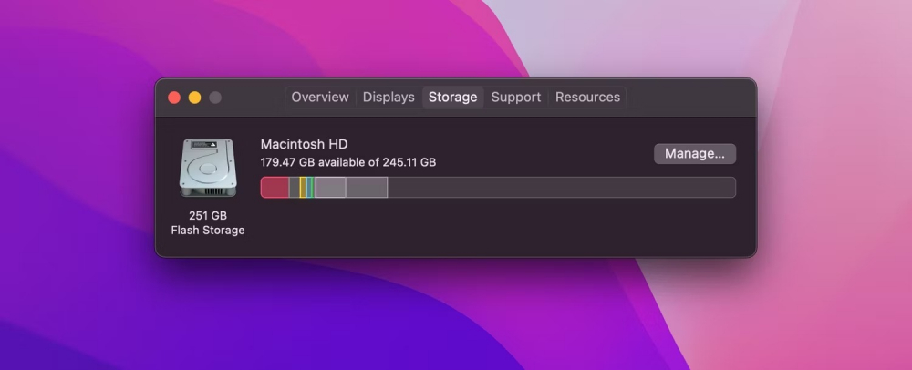Click the widest light gray storage segment
The width and height of the screenshot is (912, 370).
tap(367, 187)
